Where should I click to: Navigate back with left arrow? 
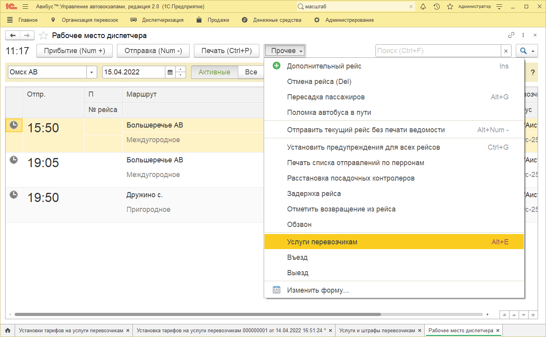pos(13,36)
